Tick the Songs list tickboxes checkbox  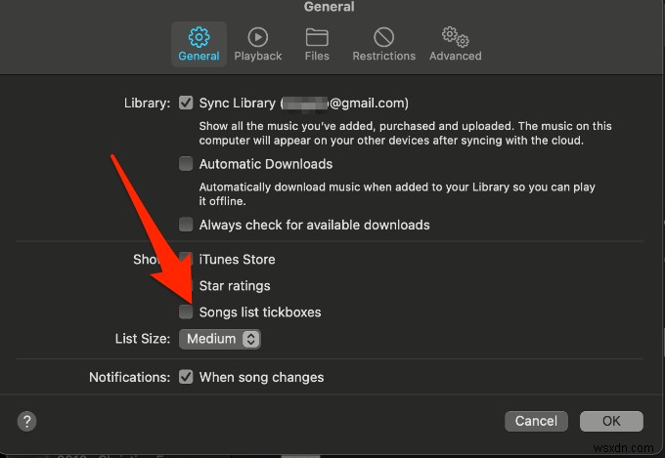186,312
